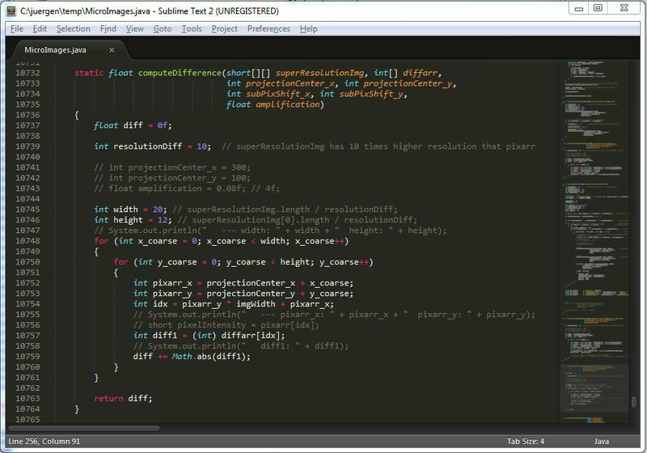Viewport: 647px width, 453px height.
Task: Click the Line 256, Column 91 status text
Action: tap(44, 442)
